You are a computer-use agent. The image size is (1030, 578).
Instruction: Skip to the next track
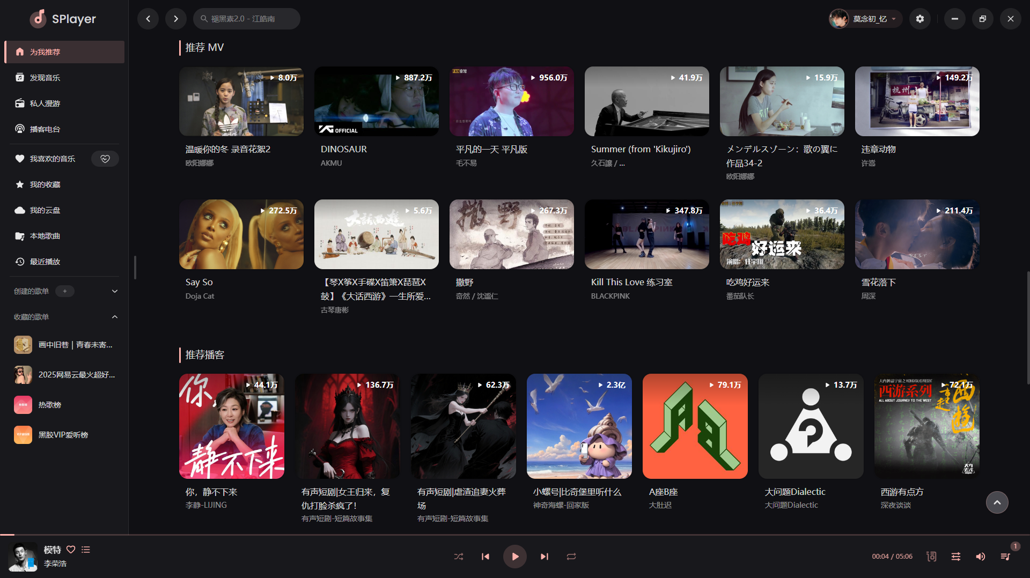545,557
